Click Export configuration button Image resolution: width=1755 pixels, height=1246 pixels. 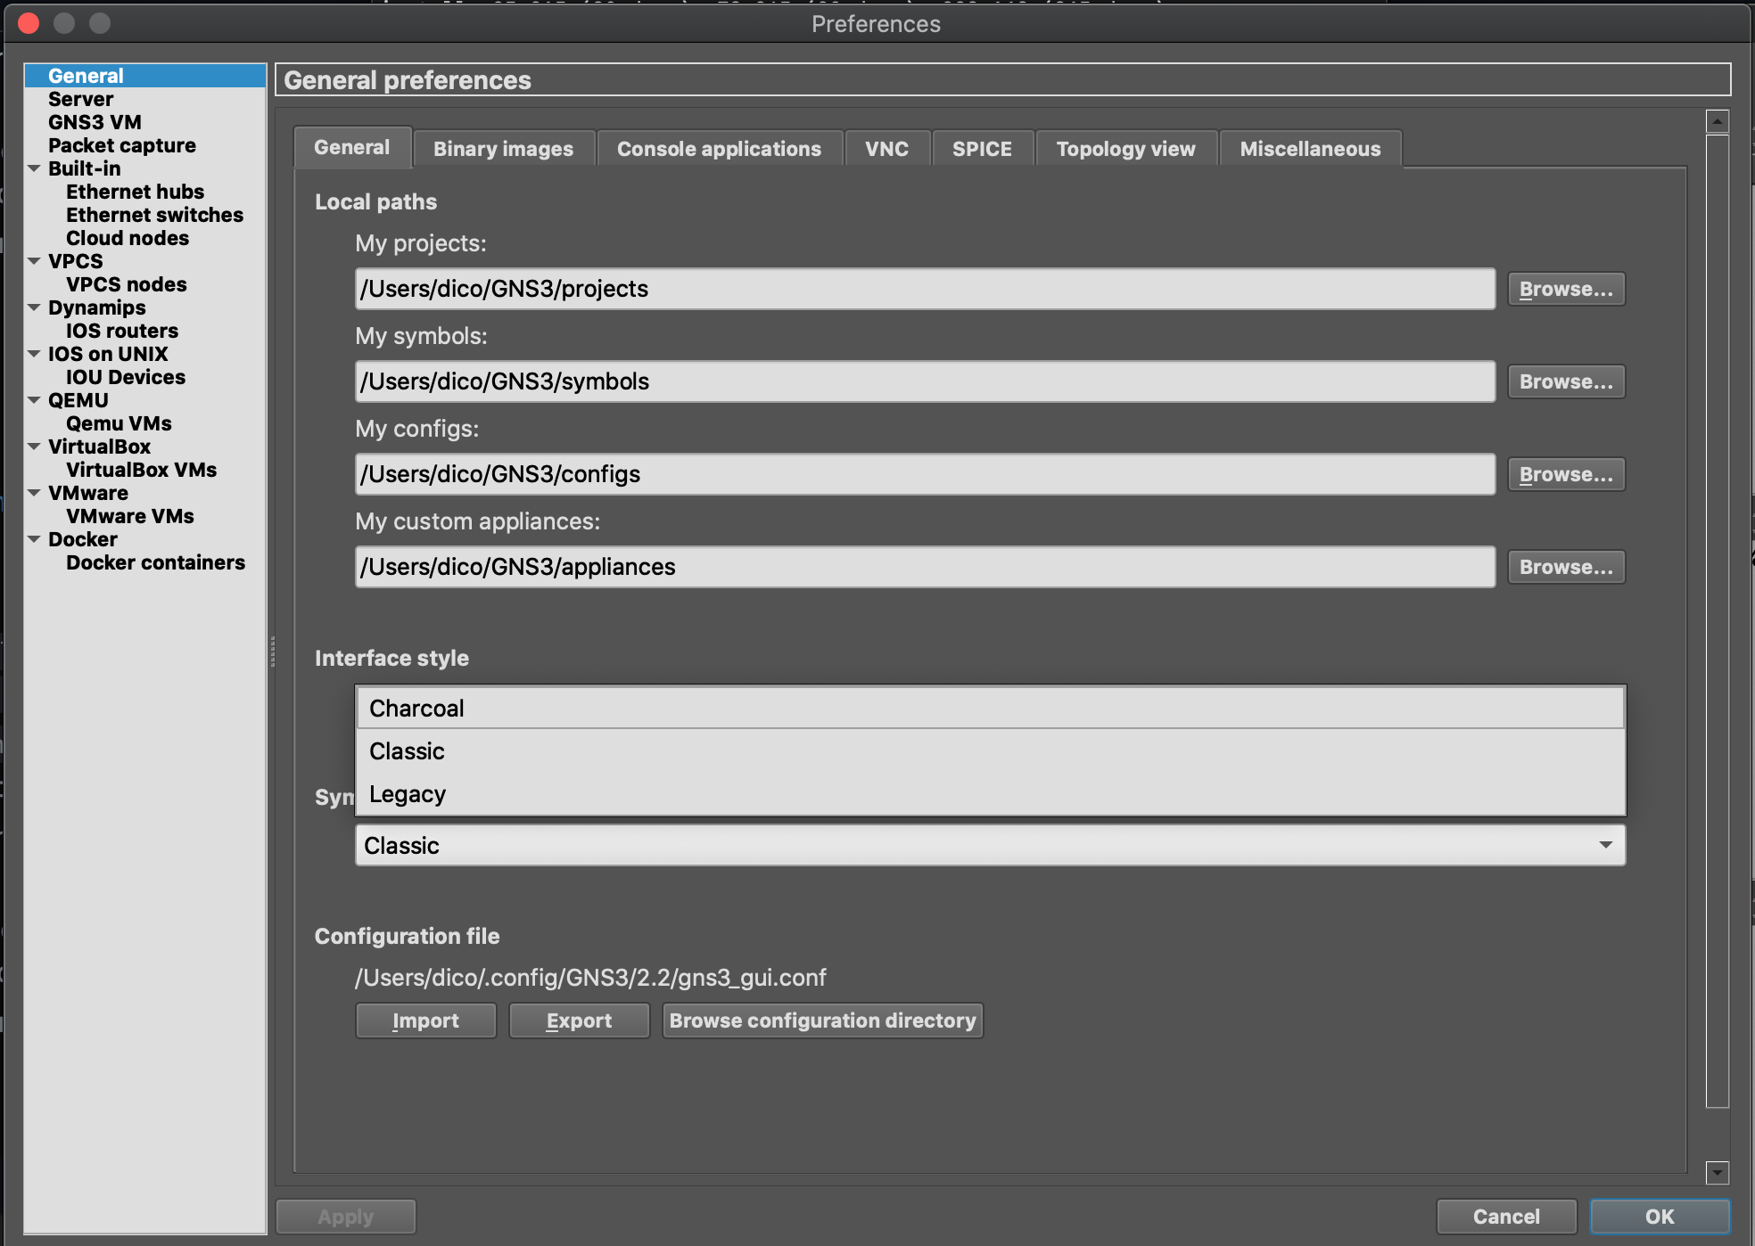tap(579, 1021)
